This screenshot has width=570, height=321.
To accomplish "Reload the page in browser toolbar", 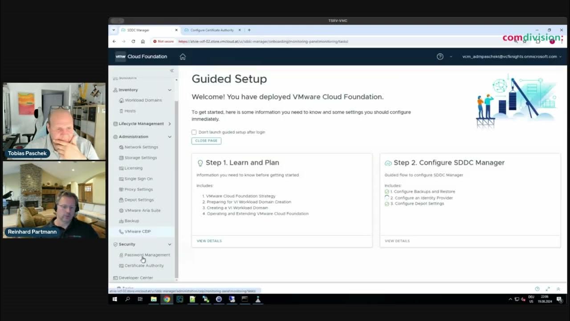I will [133, 41].
